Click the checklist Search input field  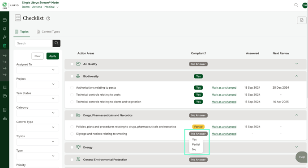(34, 43)
